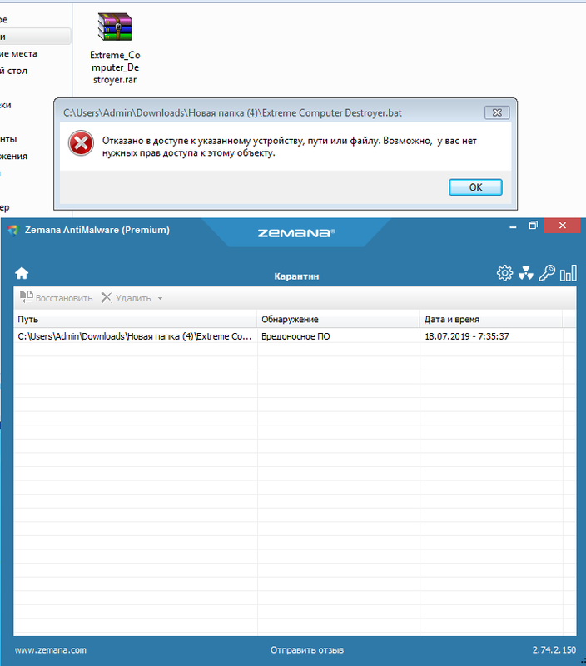Click Вредоносное ПО detection cell
The image size is (586, 666).
pos(295,336)
